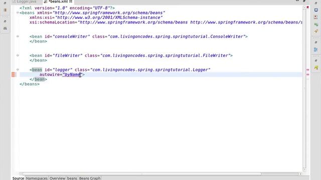Collapse the fileWriter bean fold

point(18,55)
